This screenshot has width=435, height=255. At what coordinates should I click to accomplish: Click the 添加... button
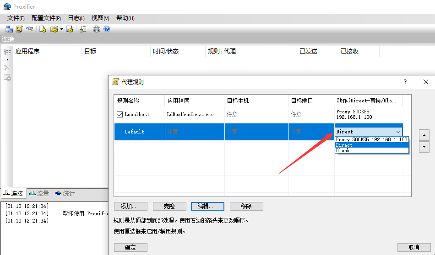click(x=130, y=206)
